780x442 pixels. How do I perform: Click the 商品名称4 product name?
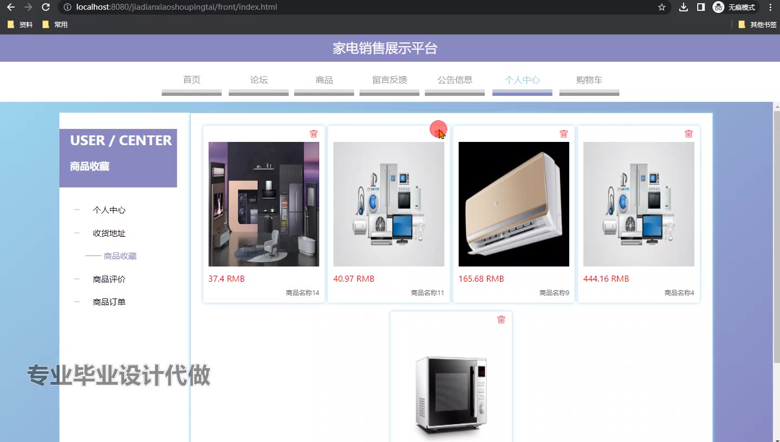[679, 293]
